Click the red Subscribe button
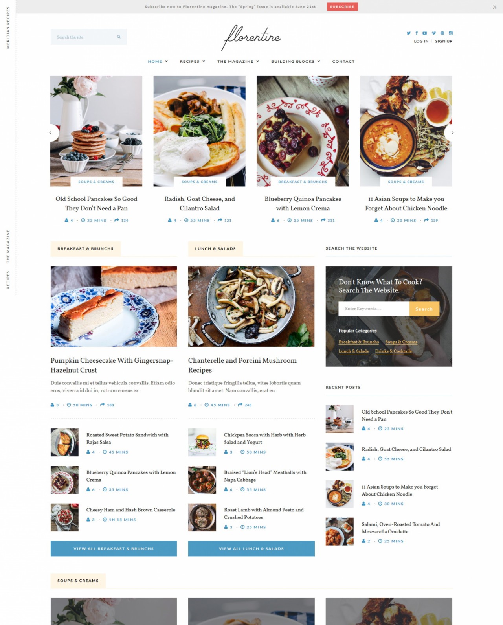503x625 pixels. pyautogui.click(x=342, y=7)
